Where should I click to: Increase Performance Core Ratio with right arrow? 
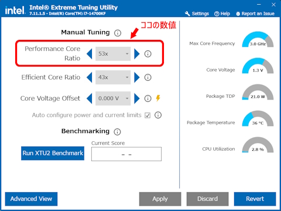pos(137,54)
